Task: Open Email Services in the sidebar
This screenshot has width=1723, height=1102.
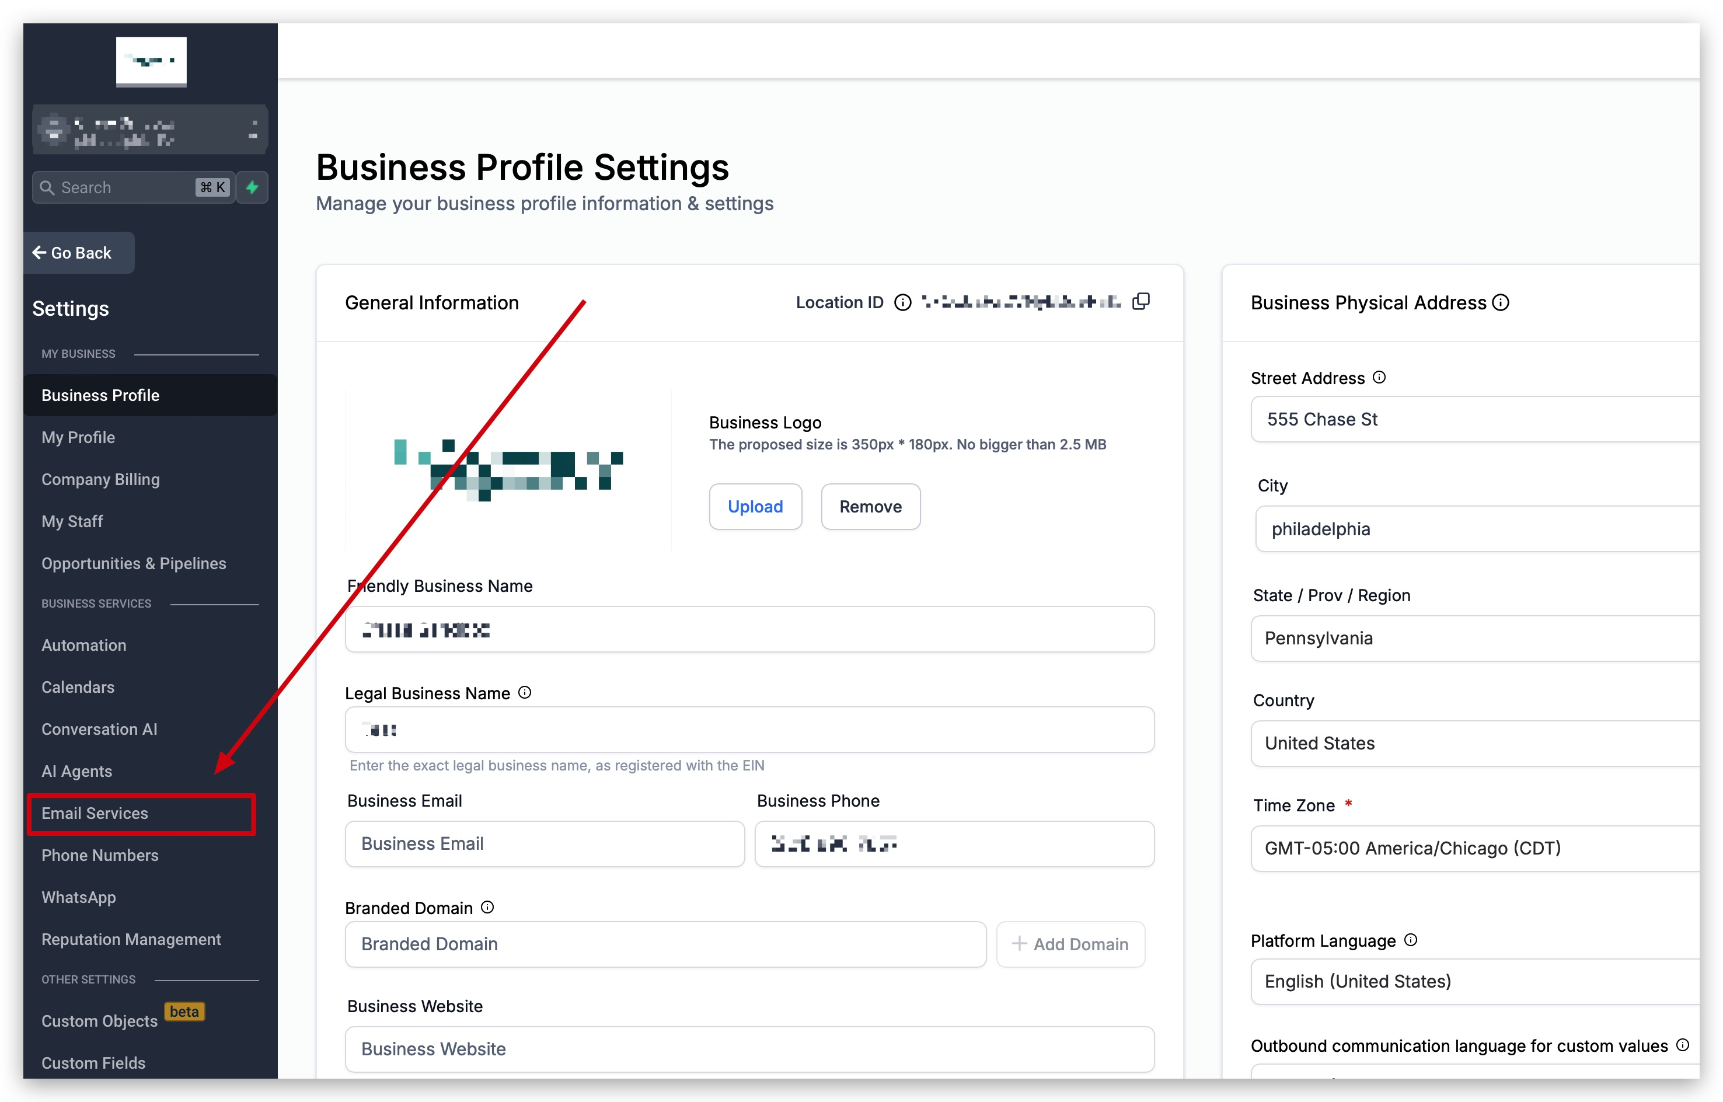Action: 95,813
